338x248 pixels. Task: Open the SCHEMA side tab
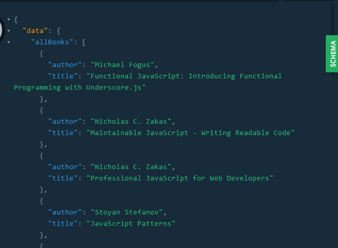(x=332, y=54)
